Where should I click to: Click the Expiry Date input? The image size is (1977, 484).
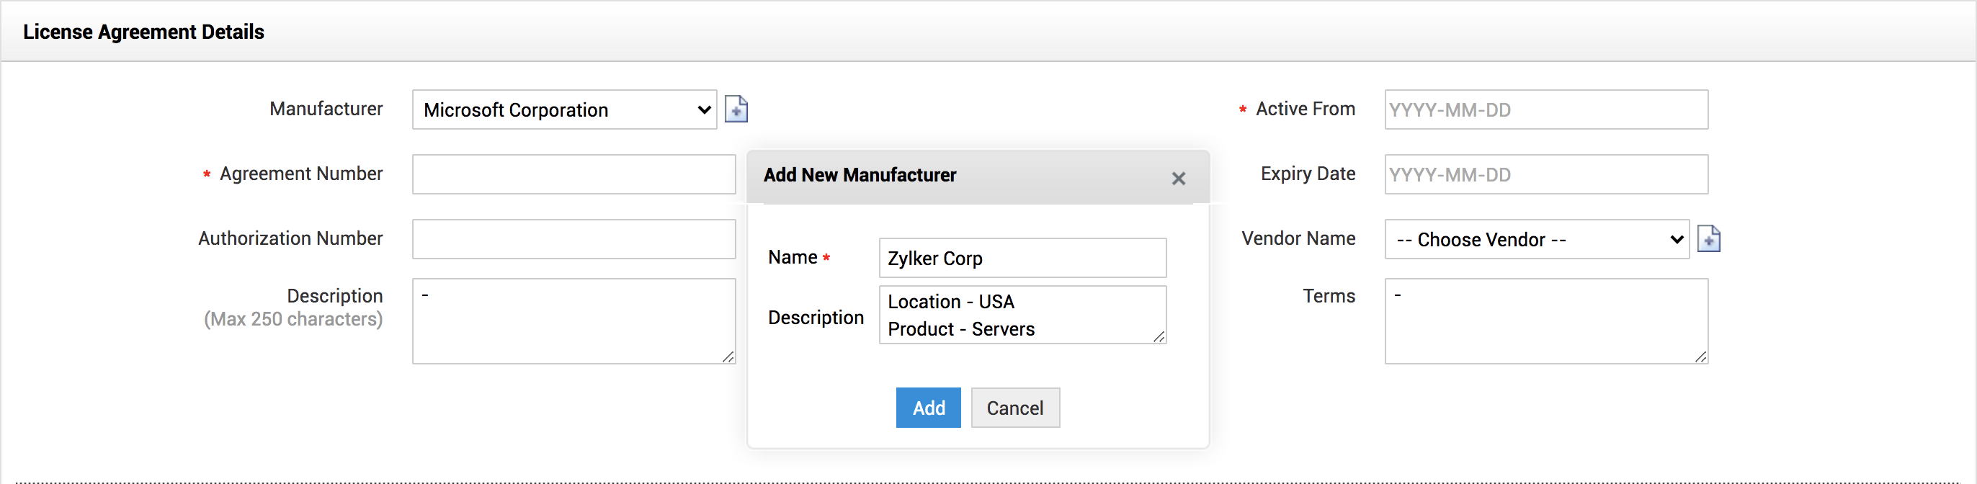(1545, 175)
